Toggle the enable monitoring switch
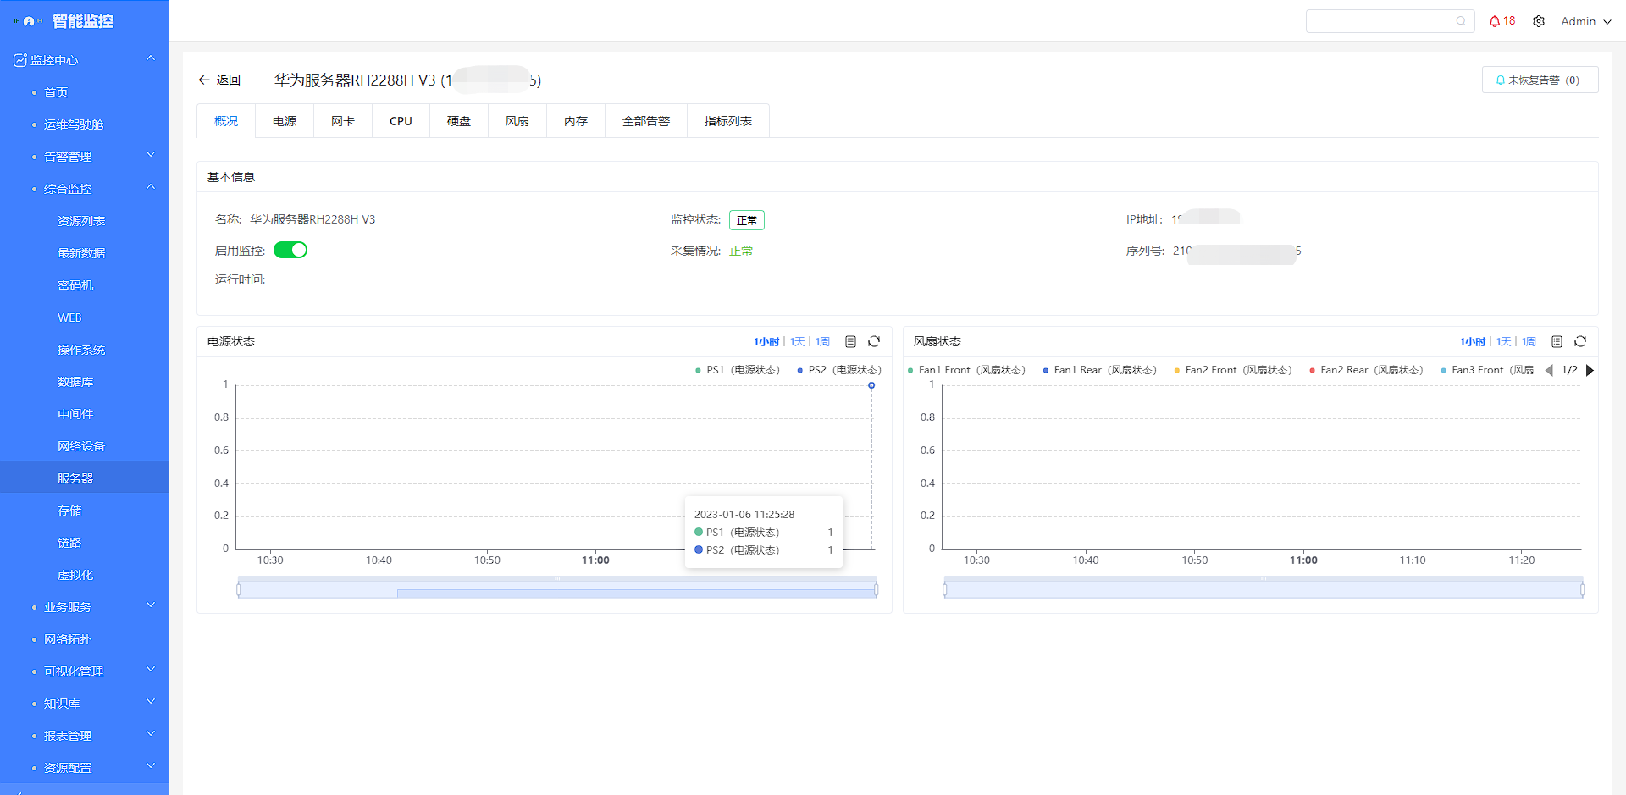The height and width of the screenshot is (795, 1626). click(290, 250)
